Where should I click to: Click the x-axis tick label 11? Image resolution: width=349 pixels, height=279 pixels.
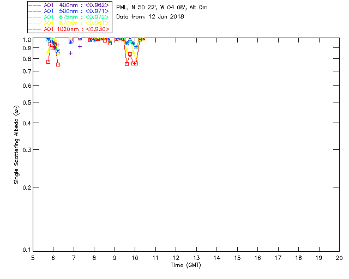coord(155,258)
